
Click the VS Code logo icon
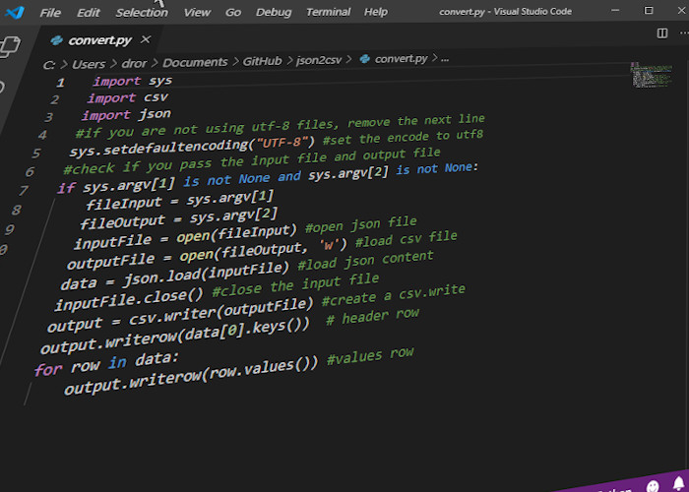coord(15,12)
